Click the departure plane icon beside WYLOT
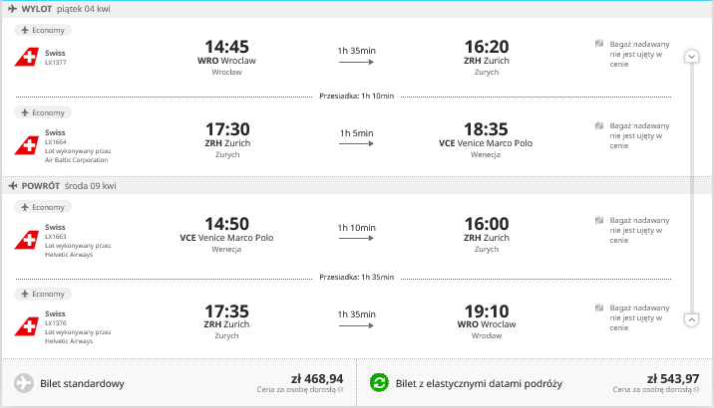Screen dimensions: 714x408 pyautogui.click(x=12, y=9)
